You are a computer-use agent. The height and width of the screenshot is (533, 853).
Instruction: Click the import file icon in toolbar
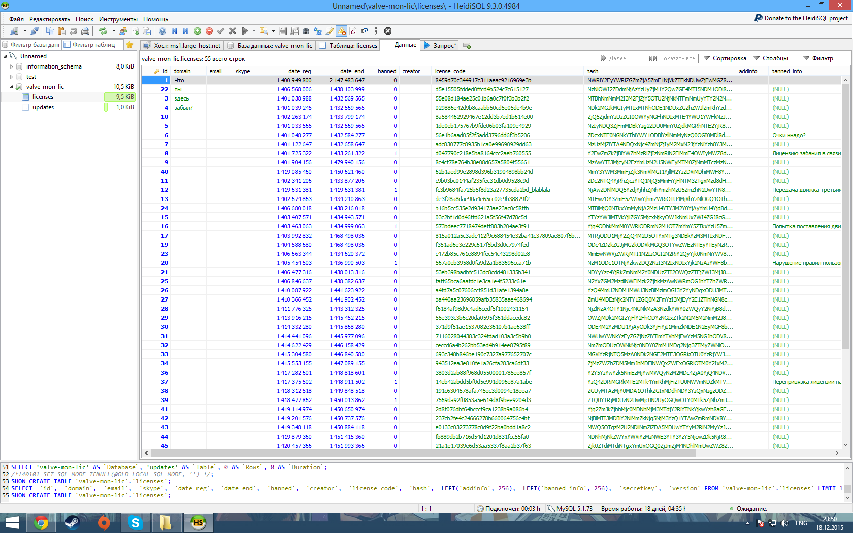click(x=135, y=31)
